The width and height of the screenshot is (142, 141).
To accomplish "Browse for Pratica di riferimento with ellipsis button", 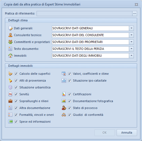I will tap(135, 13).
